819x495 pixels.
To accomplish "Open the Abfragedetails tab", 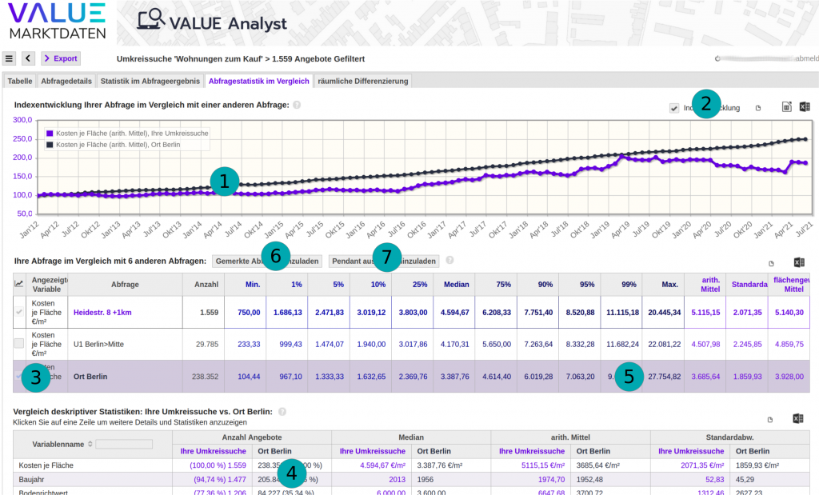I will click(x=66, y=81).
